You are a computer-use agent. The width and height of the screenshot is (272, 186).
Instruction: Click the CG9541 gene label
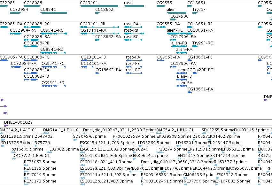(x=48, y=9)
